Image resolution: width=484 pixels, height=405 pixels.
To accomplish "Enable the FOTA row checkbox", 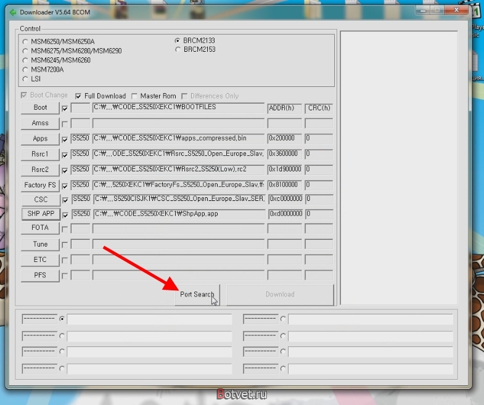I will click(x=65, y=229).
